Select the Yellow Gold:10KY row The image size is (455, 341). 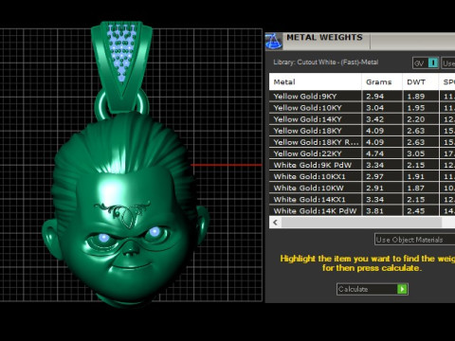pyautogui.click(x=362, y=108)
